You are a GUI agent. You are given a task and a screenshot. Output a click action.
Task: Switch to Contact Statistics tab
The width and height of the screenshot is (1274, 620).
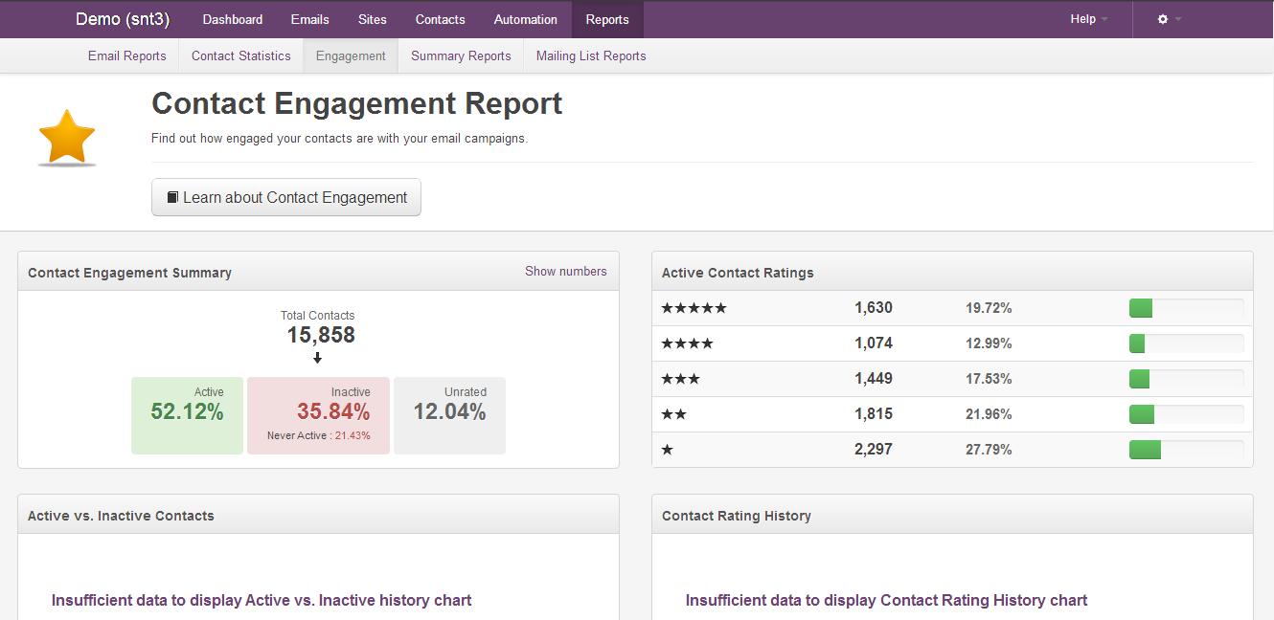click(x=240, y=56)
